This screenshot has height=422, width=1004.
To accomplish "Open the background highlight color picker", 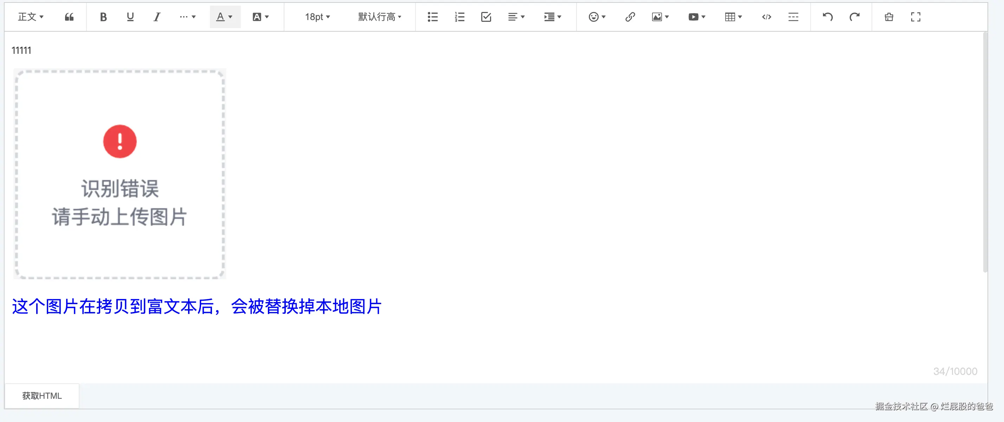I will [261, 17].
